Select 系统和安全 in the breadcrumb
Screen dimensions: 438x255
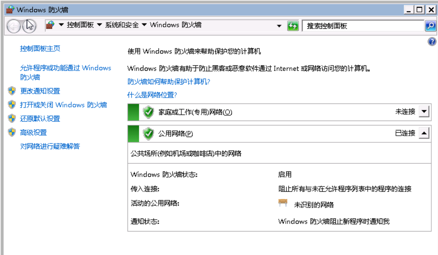(122, 25)
